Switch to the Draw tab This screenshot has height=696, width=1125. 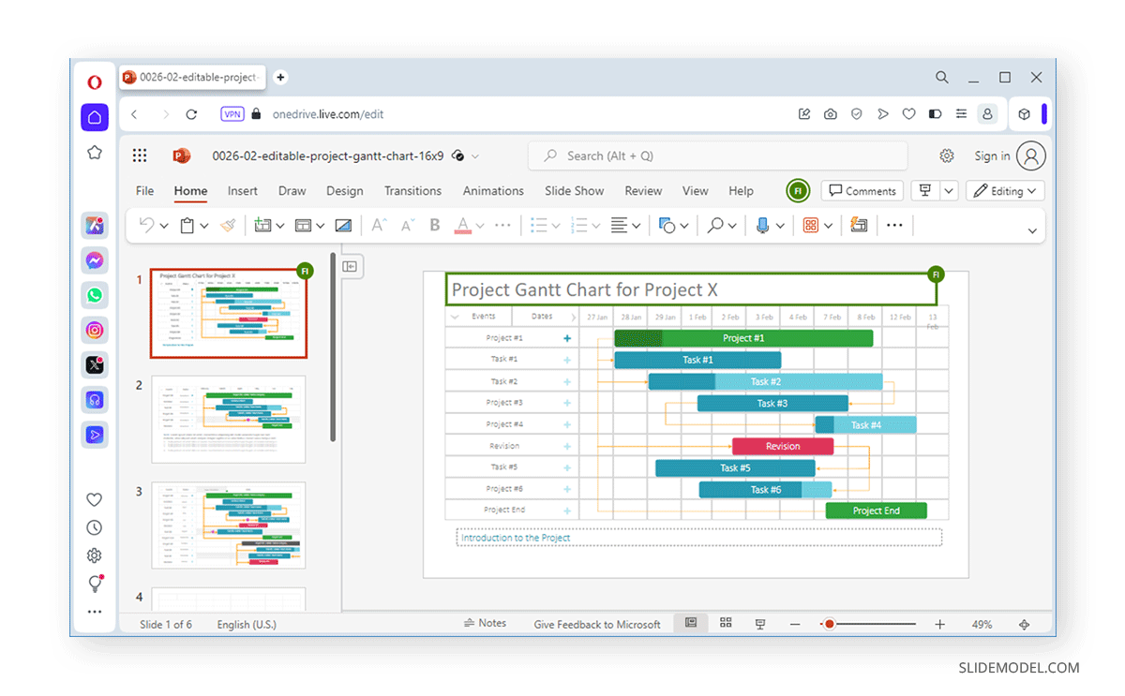pyautogui.click(x=292, y=191)
